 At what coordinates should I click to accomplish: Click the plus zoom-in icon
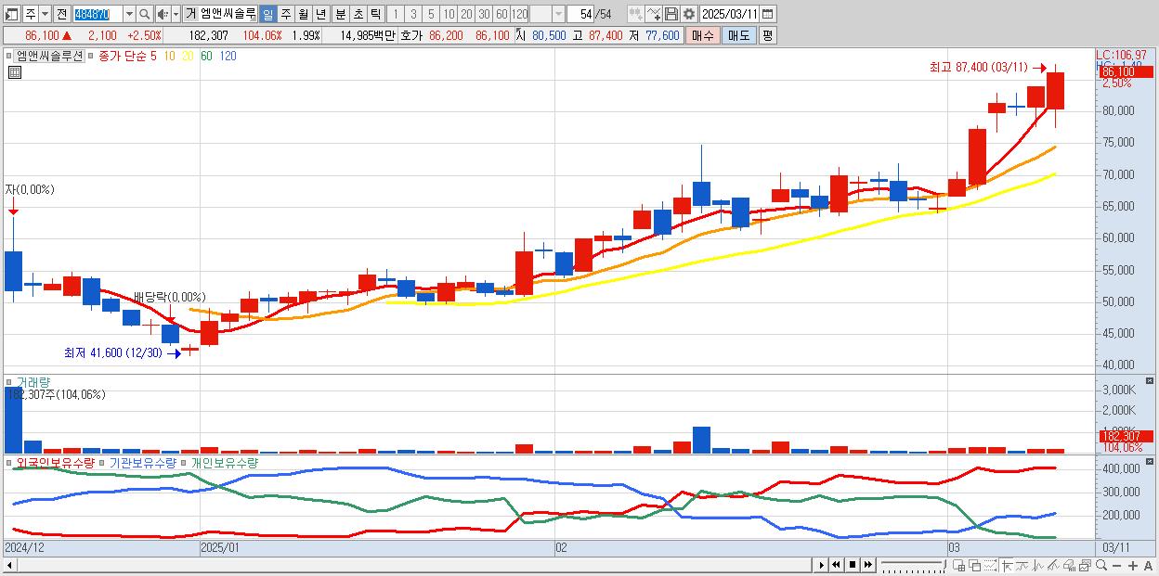click(1132, 566)
